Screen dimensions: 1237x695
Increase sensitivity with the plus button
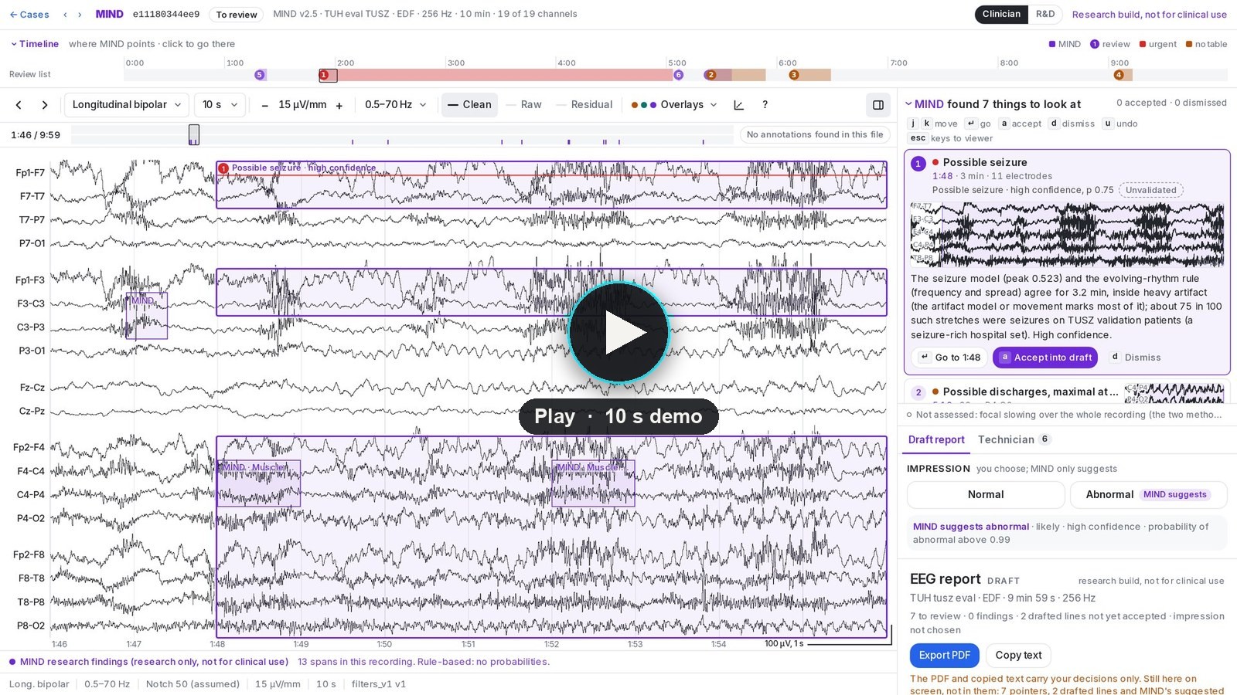click(x=339, y=105)
